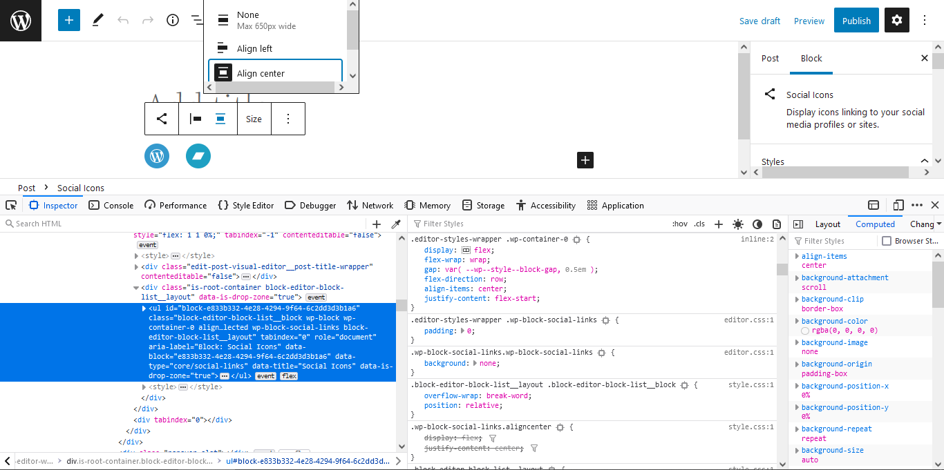Switch to the Block sidebar tab
This screenshot has width=944, height=470.
point(811,58)
